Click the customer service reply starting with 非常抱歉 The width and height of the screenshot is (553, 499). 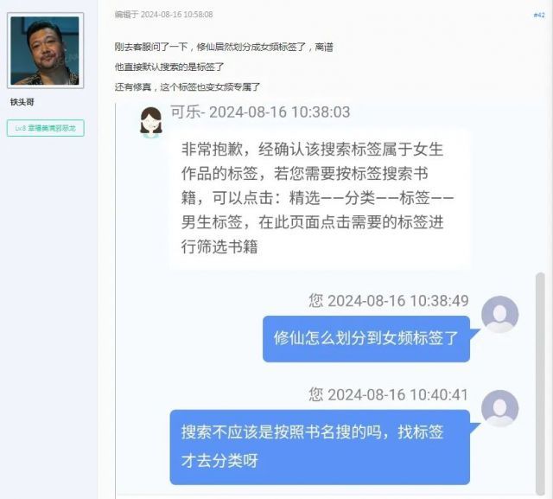(320, 200)
